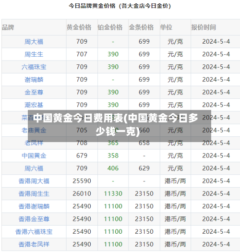Viewport: 240px width, 252px height.
Task: Select the gold price 25590 for 香港周大福
Action: [x=82, y=181]
